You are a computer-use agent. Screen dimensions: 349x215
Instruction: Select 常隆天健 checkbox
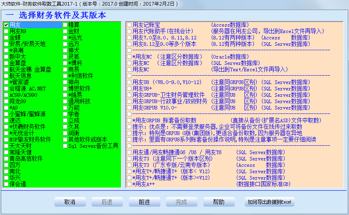(6, 152)
